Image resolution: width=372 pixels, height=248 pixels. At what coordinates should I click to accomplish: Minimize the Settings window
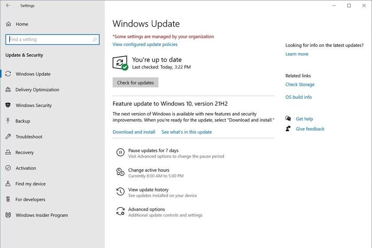(334, 5)
